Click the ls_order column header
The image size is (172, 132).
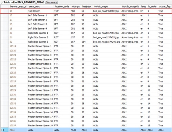152,7
